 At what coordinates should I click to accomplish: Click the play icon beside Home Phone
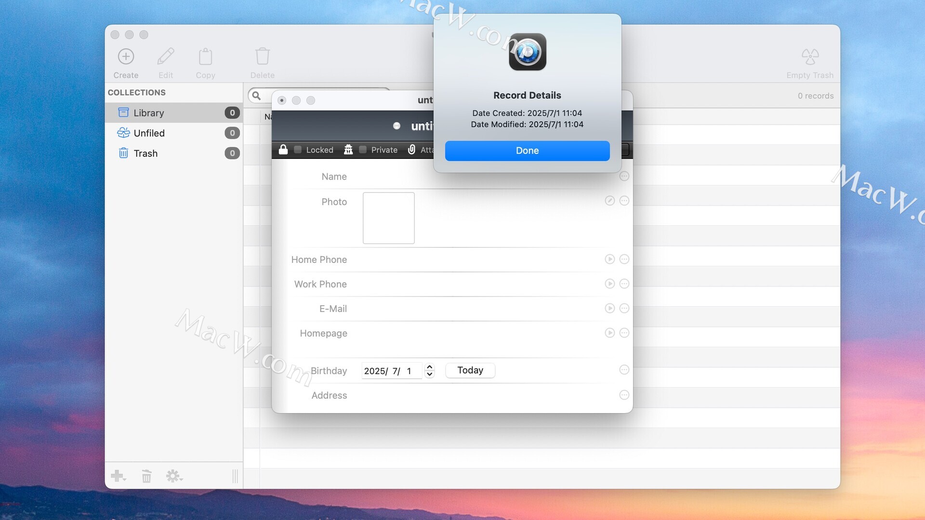609,260
